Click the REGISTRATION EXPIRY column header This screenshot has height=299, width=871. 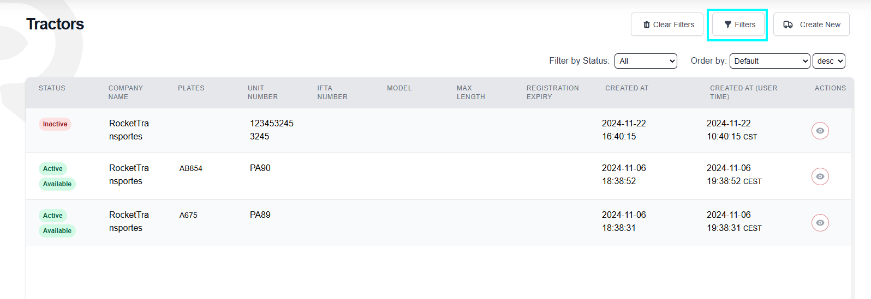(552, 93)
